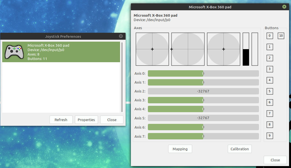Image resolution: width=291 pixels, height=168 pixels.
Task: Click the Axis 1 progress bar
Action: click(x=203, y=82)
